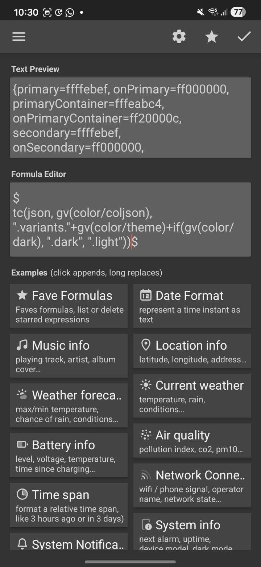Screen dimensions: 261x567
Task: Tap the Air quality dots icon
Action: click(146, 435)
